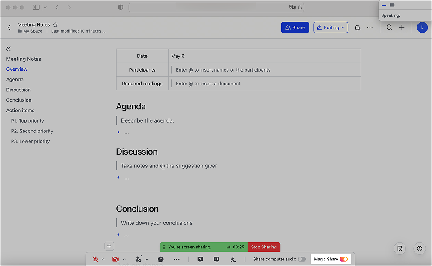This screenshot has height=266, width=432.
Task: Enable Share computer audio switch
Action: pos(302,259)
